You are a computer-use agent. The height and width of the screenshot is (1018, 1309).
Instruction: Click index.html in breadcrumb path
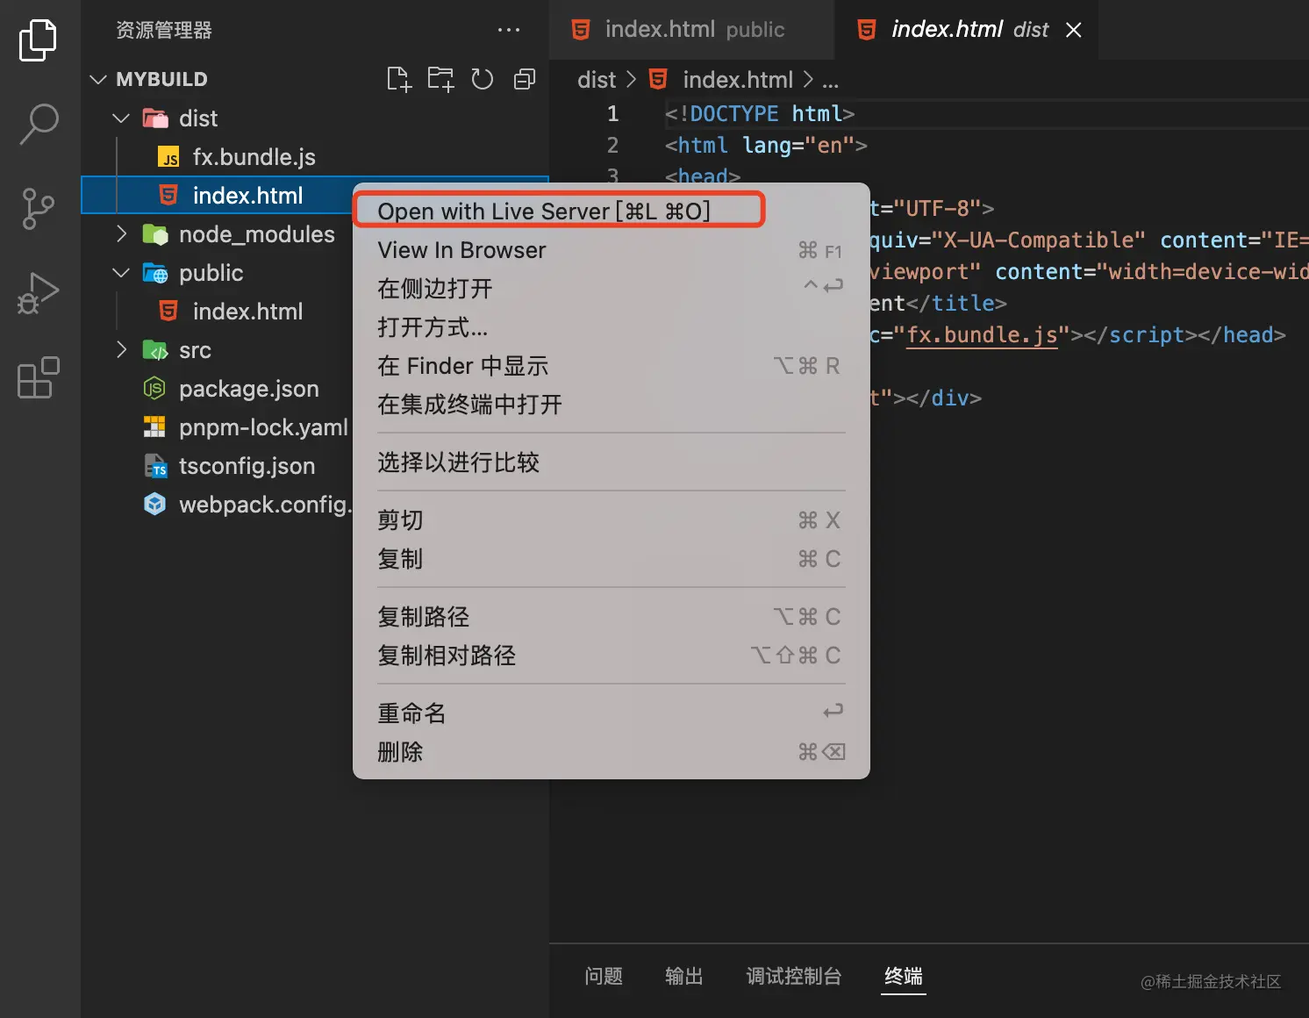[738, 80]
